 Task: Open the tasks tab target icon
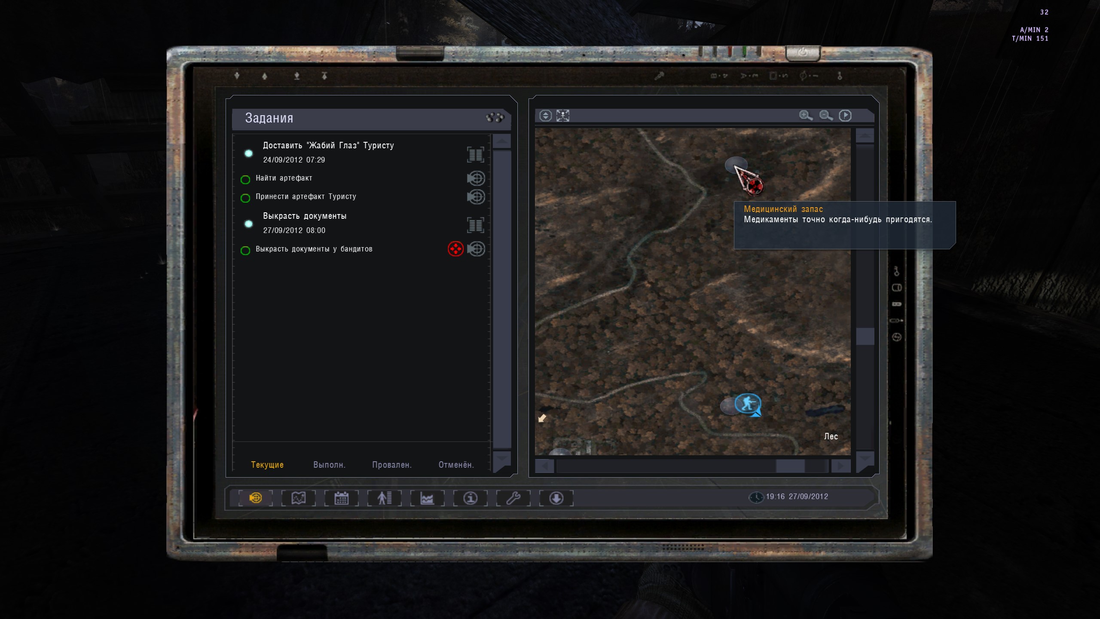255,498
